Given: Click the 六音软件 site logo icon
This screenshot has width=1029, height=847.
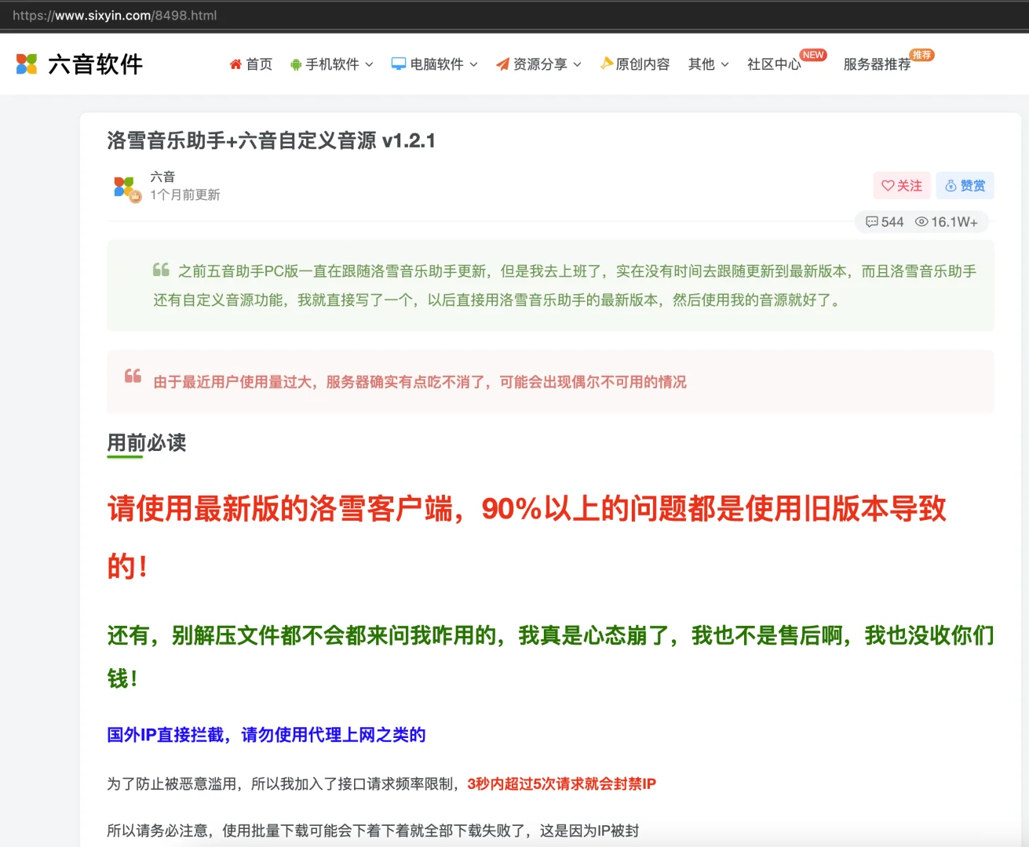Looking at the screenshot, I should click(x=26, y=64).
